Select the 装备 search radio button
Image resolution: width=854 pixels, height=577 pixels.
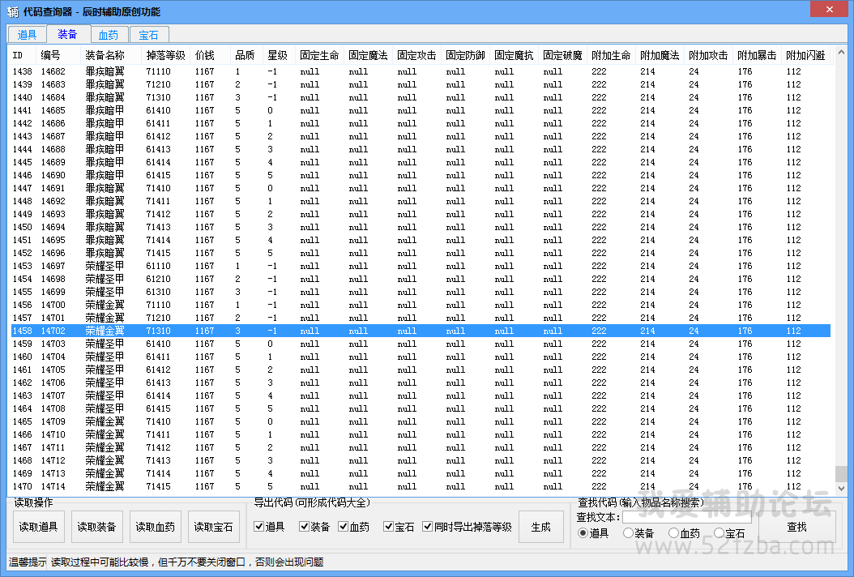coord(629,533)
